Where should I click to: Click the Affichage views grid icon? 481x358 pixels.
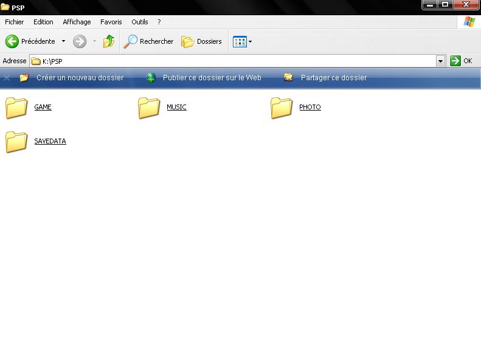(240, 42)
